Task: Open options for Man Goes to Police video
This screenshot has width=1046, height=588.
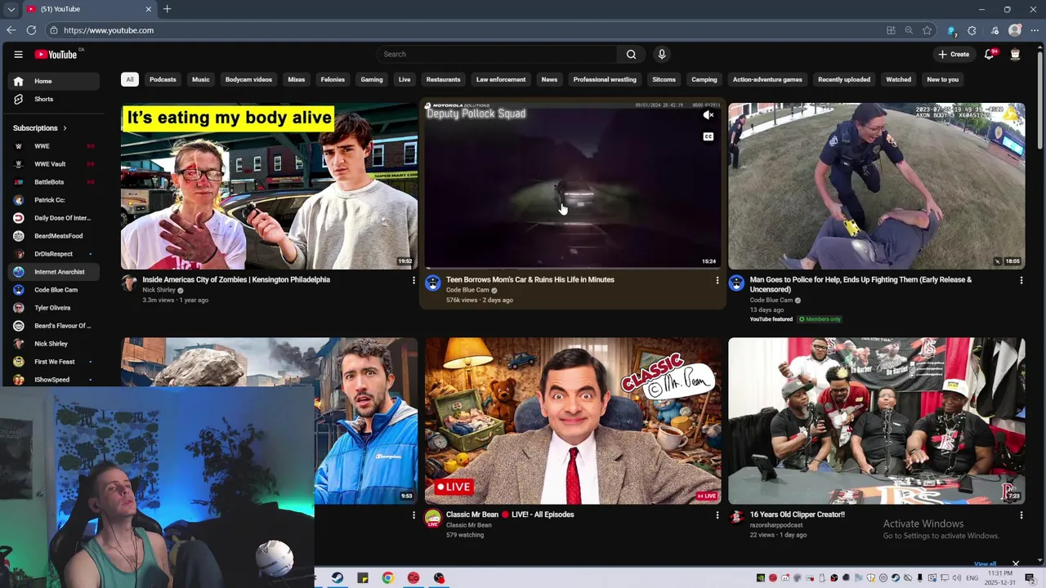Action: [1021, 280]
